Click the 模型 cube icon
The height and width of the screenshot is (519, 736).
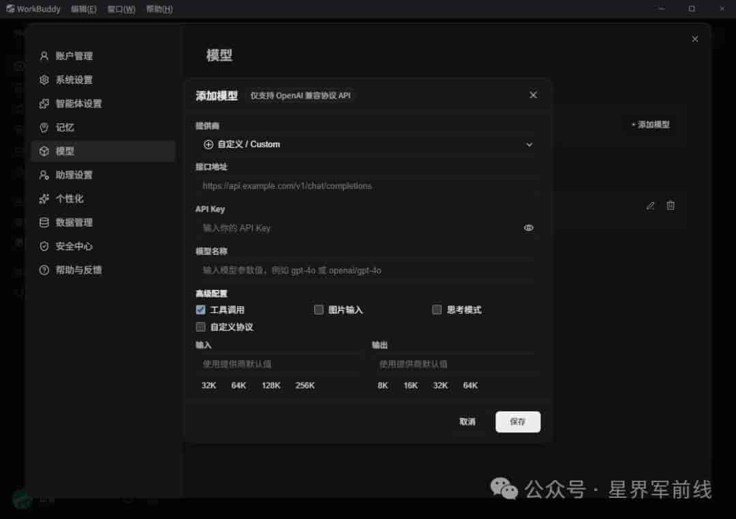click(x=44, y=151)
